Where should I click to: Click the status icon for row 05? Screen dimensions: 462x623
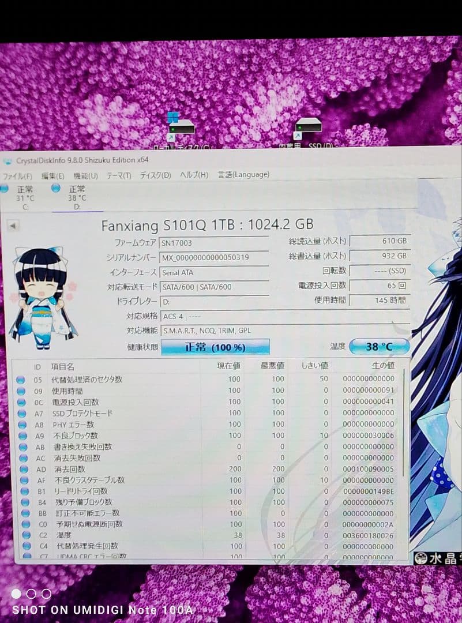20,380
